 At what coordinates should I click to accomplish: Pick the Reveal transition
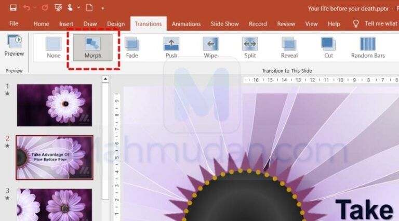click(x=289, y=47)
